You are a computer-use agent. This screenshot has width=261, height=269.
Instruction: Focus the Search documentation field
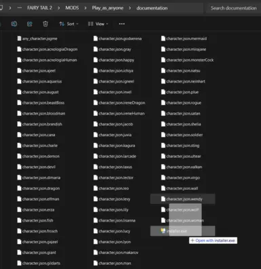click(233, 8)
